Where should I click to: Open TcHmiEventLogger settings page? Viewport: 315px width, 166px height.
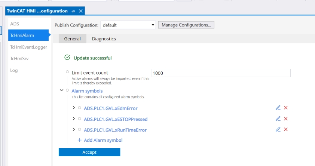click(28, 47)
